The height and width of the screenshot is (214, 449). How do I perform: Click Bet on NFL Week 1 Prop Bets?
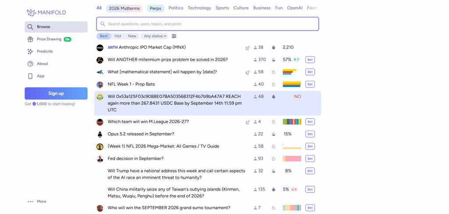310,84
